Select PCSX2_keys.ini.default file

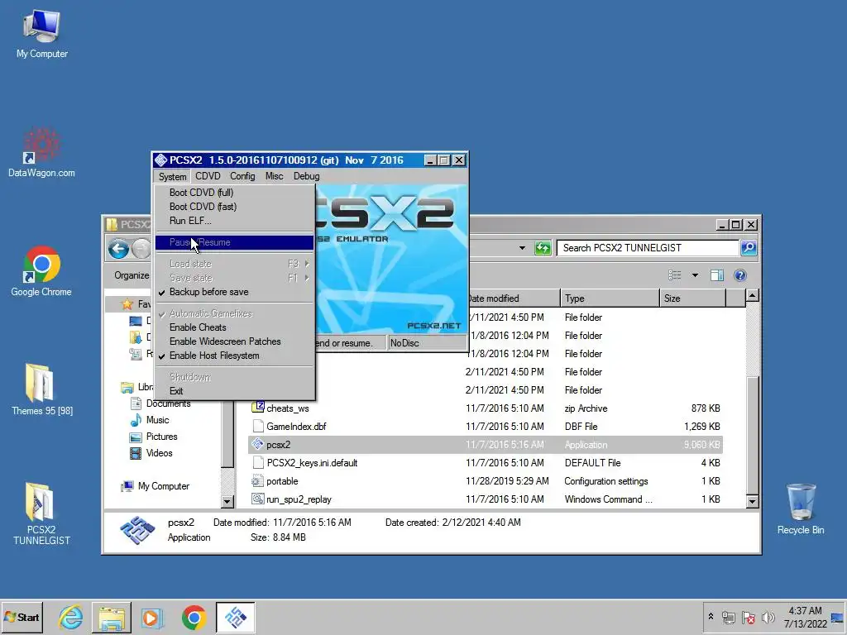point(486,463)
